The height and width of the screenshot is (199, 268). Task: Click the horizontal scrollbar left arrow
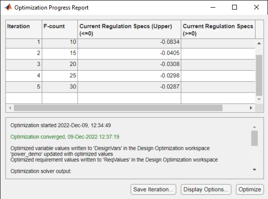click(10, 108)
